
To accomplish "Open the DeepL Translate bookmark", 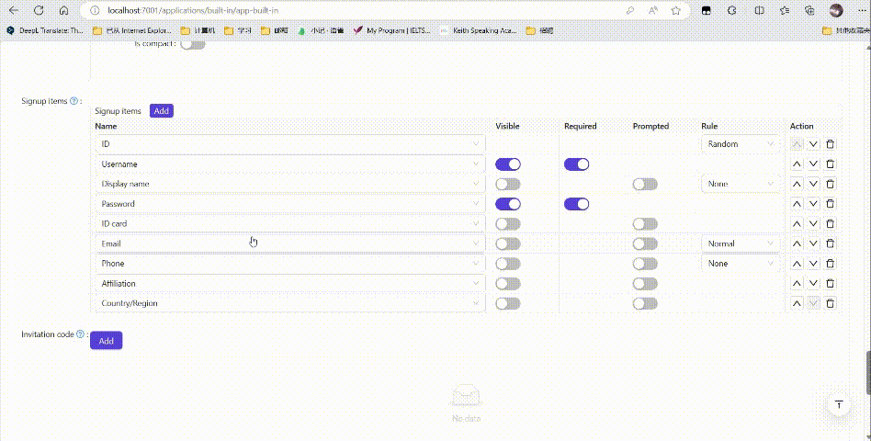I will 44,30.
